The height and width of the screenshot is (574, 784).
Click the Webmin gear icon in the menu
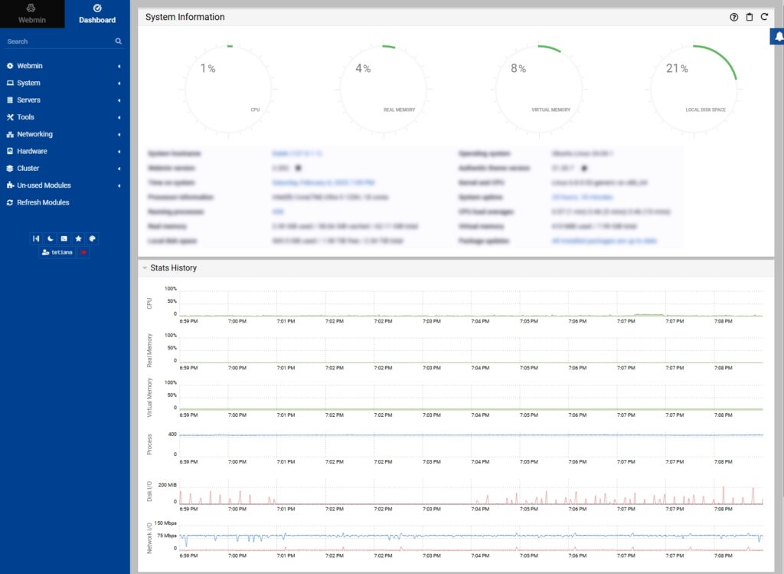[x=10, y=66]
